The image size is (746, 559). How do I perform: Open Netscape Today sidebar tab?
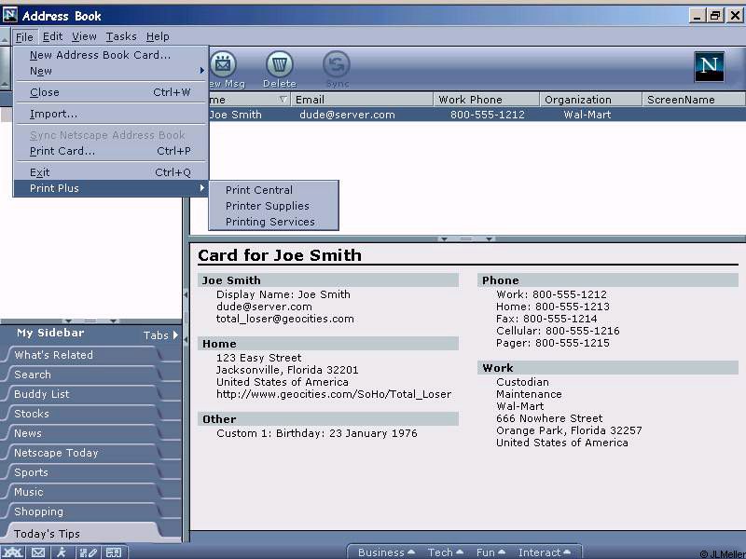[83, 453]
